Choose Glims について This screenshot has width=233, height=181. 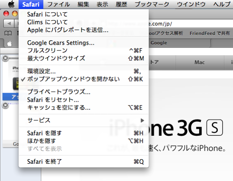(84, 22)
